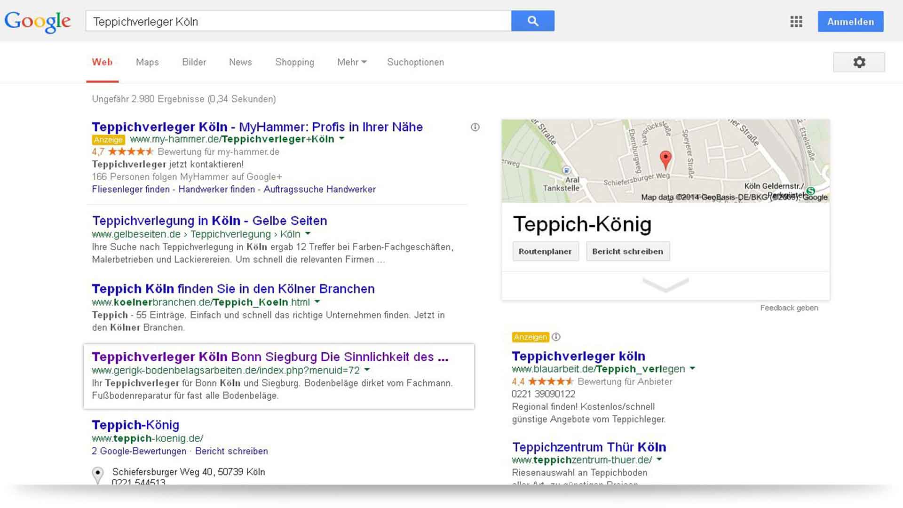903x508 pixels.
Task: Click the Google logo
Action: click(38, 22)
